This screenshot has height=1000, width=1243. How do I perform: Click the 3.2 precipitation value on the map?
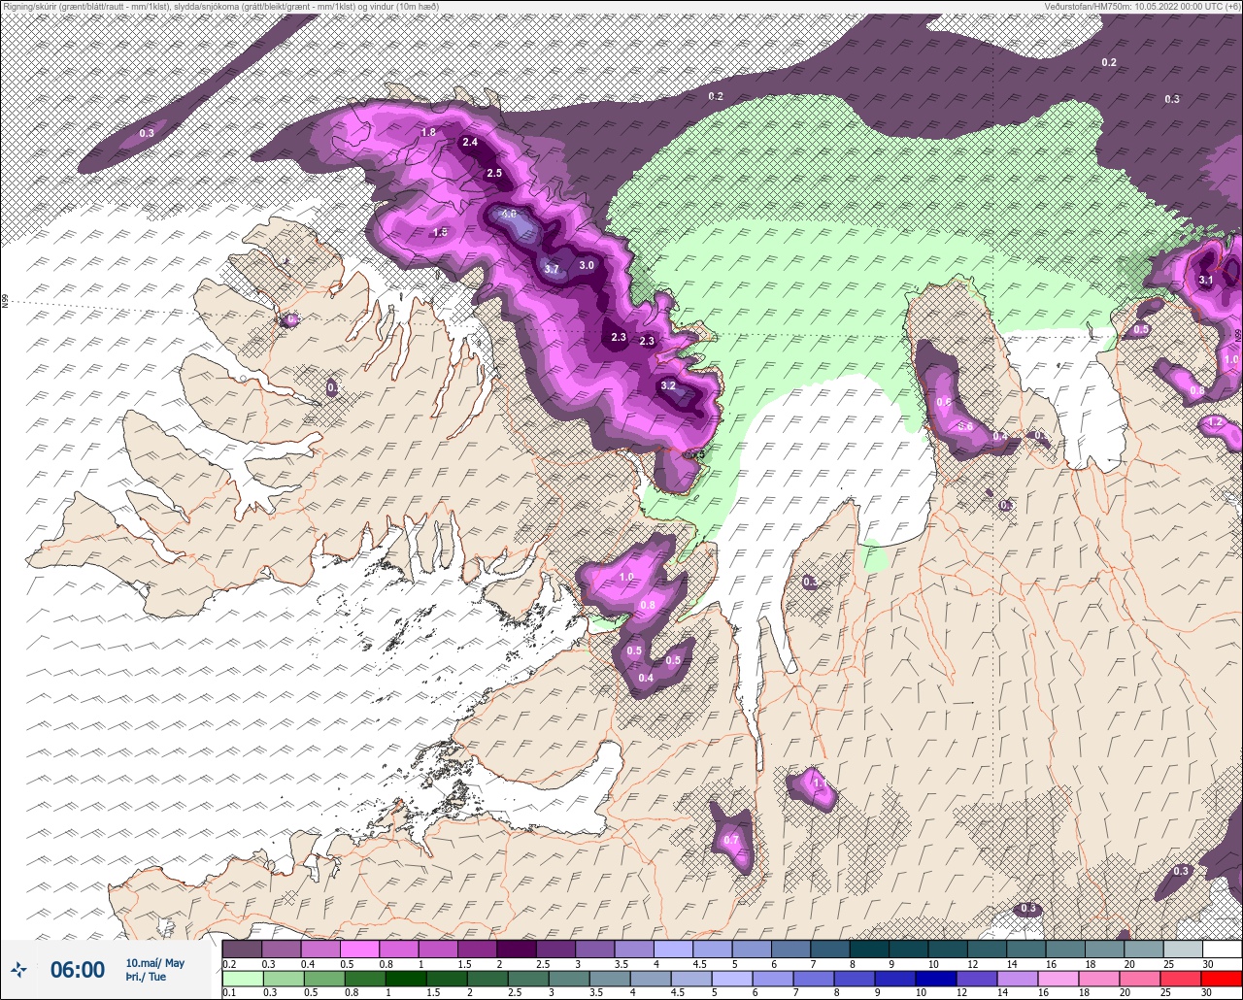668,385
